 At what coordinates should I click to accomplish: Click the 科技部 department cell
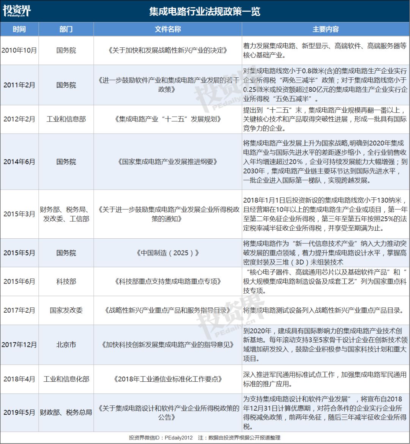66,282
